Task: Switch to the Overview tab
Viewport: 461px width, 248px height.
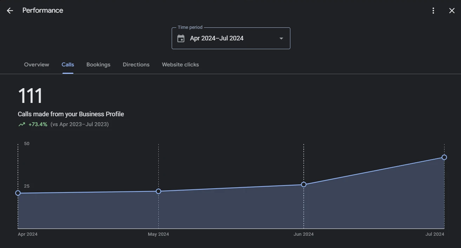Action: pos(37,65)
